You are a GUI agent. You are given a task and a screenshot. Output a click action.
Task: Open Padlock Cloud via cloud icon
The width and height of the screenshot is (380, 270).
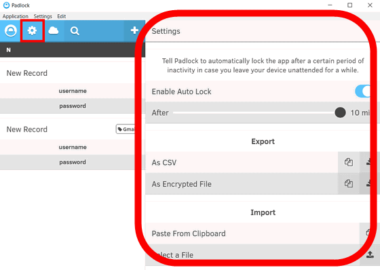54,30
